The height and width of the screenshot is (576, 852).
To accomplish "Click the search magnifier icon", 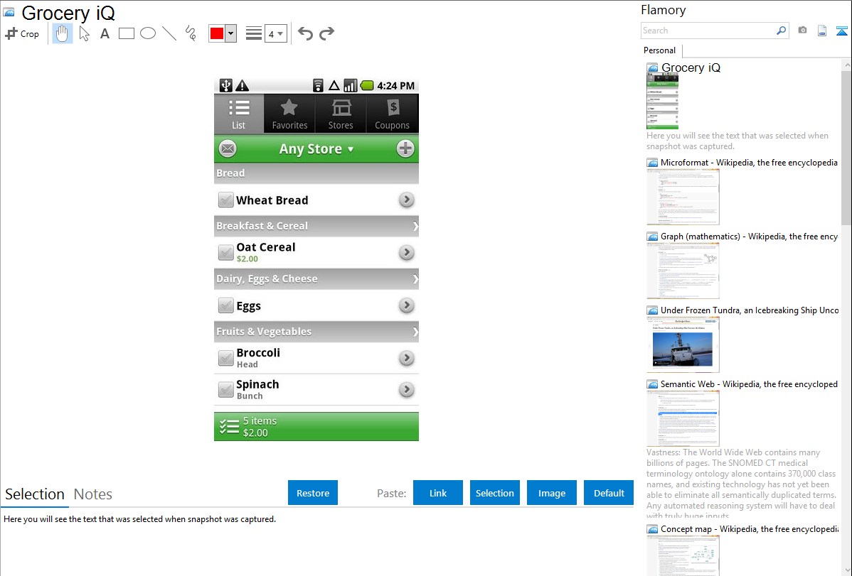I will (781, 31).
